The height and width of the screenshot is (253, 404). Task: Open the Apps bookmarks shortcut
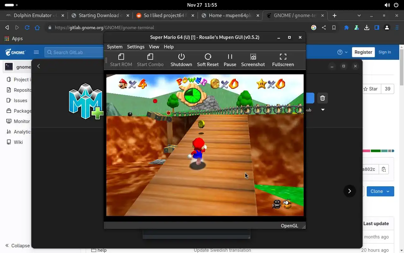[x=13, y=39]
